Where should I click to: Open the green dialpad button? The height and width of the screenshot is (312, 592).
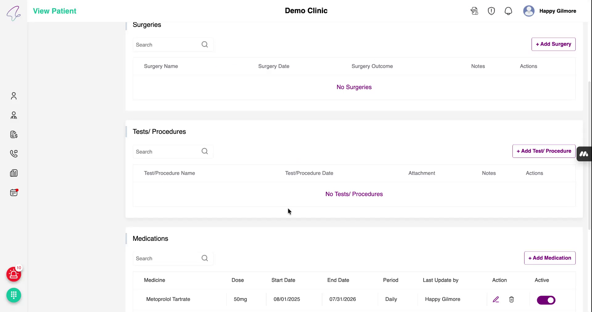[14, 295]
